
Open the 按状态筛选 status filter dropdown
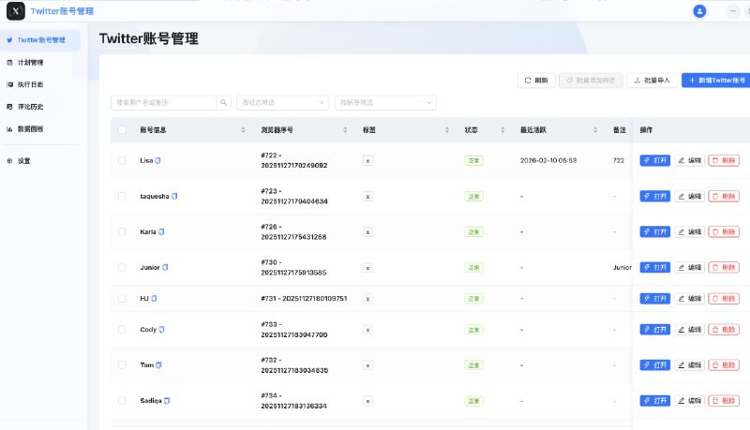tap(282, 102)
